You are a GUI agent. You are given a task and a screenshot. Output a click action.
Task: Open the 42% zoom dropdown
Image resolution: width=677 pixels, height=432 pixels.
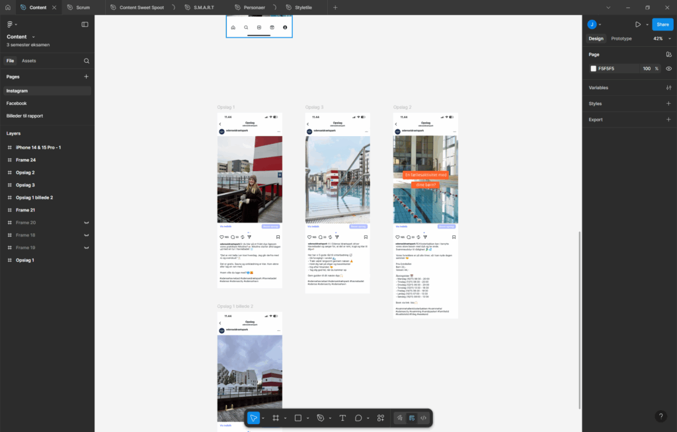click(x=662, y=38)
